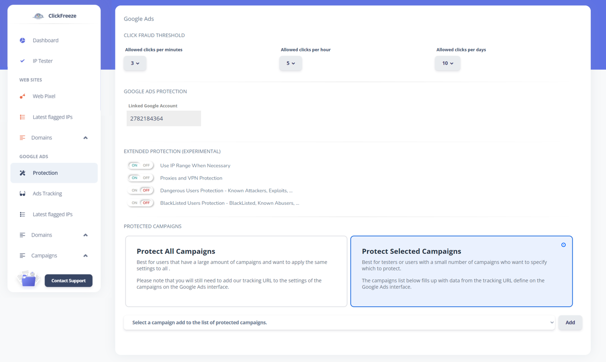Open Google Ads Protection menu item
Screen dimensions: 606x362
[x=54, y=173]
